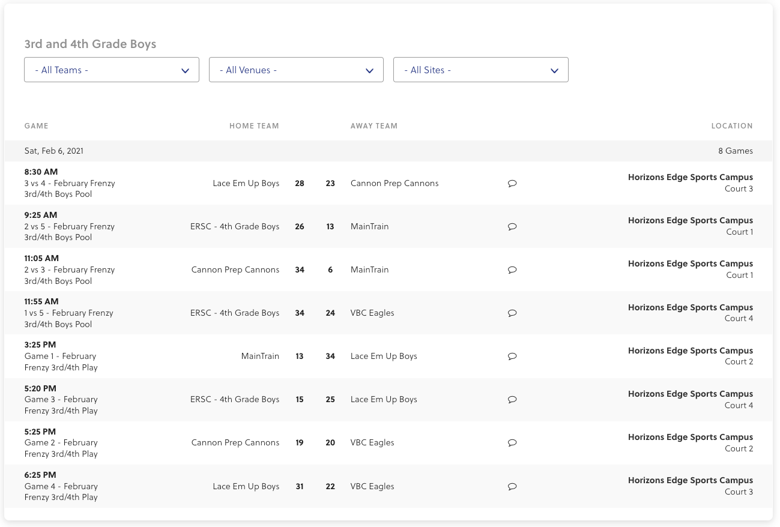The image size is (780, 527).
Task: Click away team VBC Eagles in 5:25 PM row
Action: coord(372,442)
